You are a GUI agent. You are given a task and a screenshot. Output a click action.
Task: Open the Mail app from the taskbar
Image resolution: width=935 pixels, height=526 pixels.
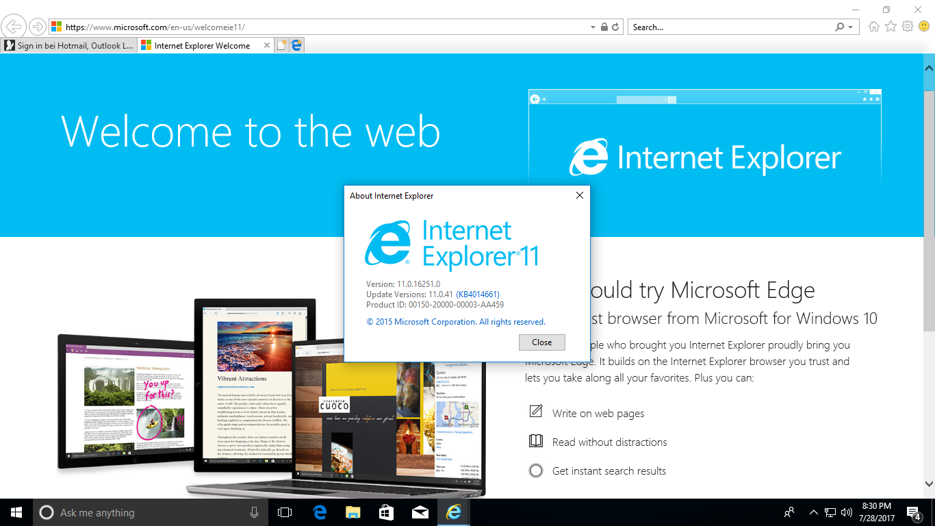420,512
